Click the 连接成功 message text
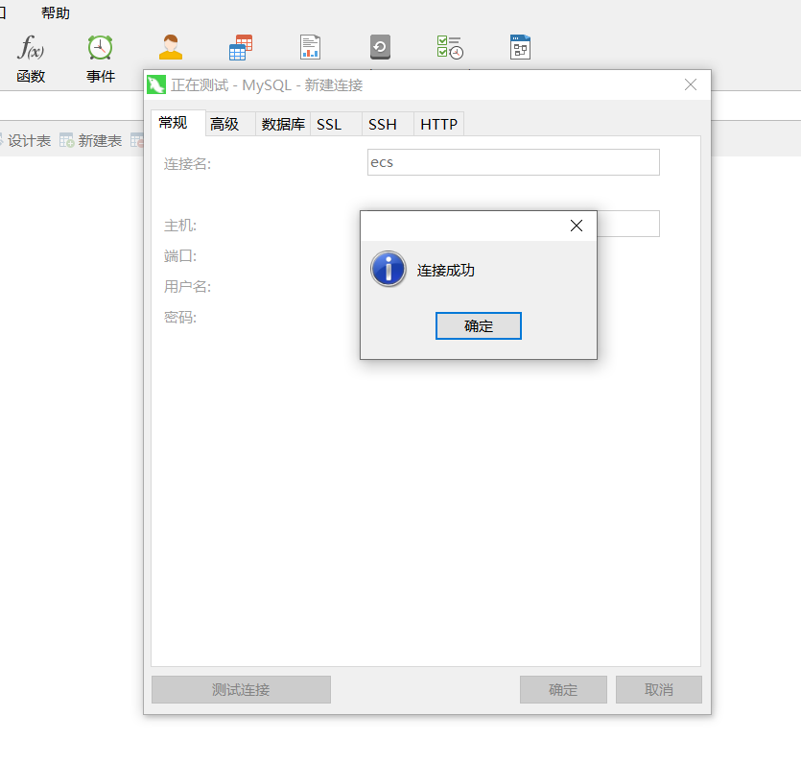Screen dimensions: 801x764 (x=445, y=271)
